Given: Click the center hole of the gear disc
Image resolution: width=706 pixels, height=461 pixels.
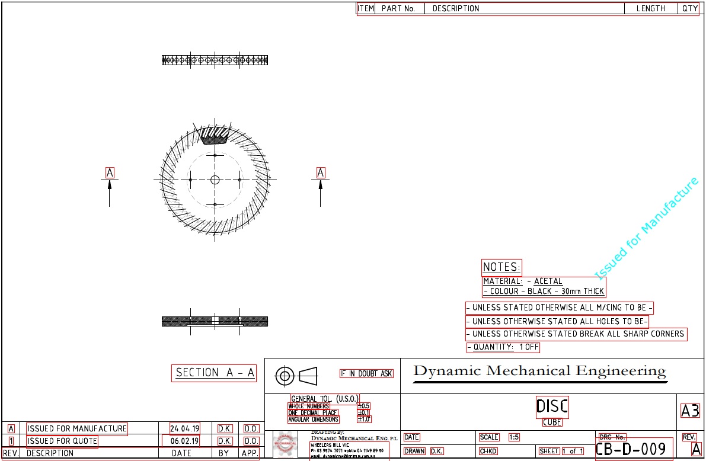Looking at the screenshot, I should 215,180.
